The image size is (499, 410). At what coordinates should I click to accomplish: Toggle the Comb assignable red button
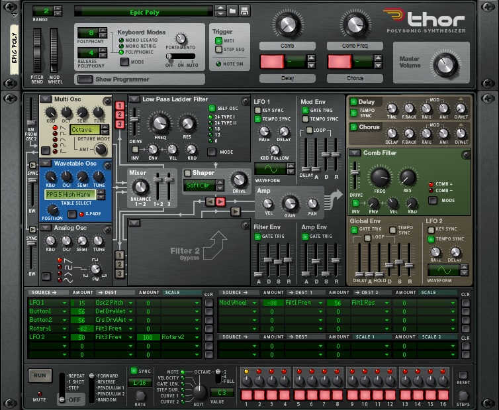(272, 61)
